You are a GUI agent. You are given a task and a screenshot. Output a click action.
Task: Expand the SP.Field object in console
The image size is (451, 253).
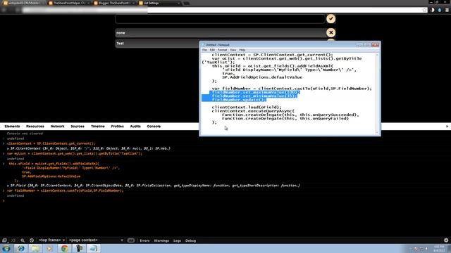click(8, 186)
